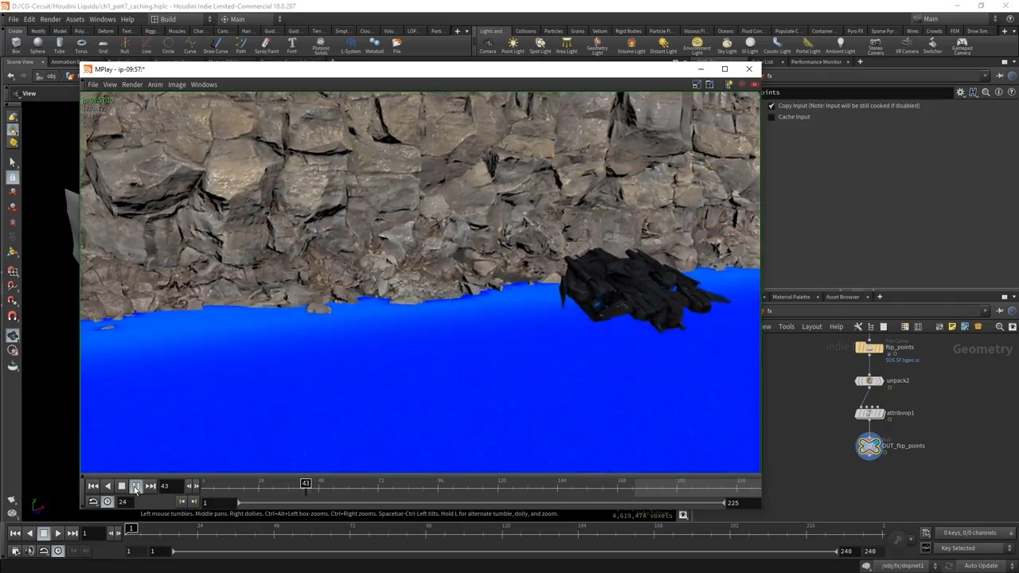Open the Main radial menu dropdown
Screen dimensions: 1019x573
tap(251, 19)
